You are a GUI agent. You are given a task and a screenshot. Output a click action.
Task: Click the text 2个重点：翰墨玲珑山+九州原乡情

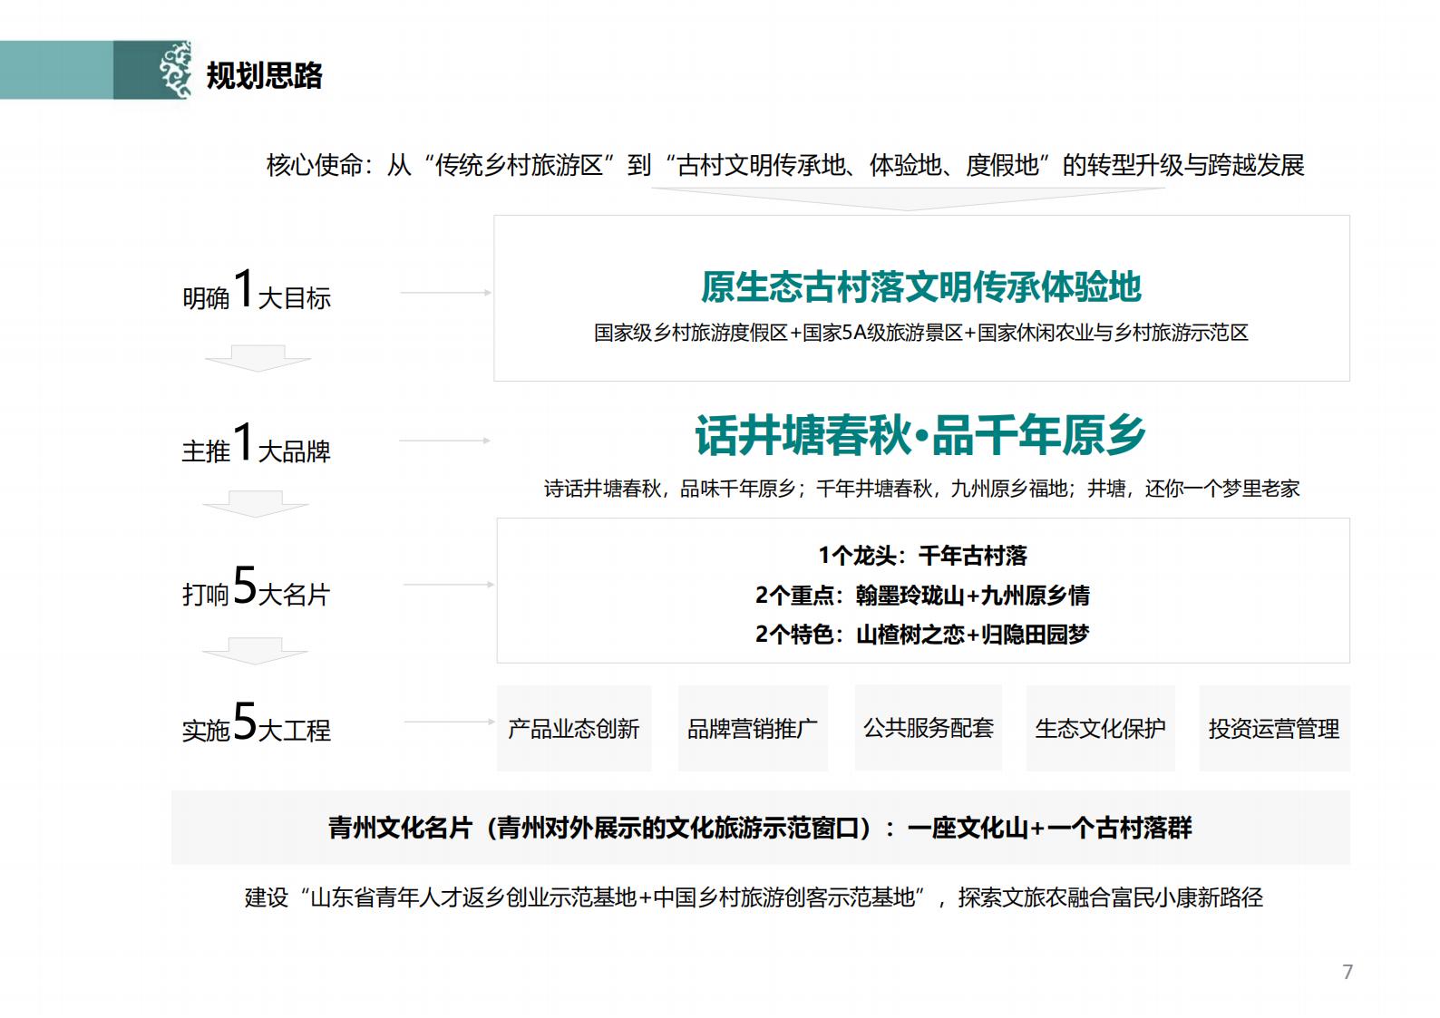[x=922, y=595]
